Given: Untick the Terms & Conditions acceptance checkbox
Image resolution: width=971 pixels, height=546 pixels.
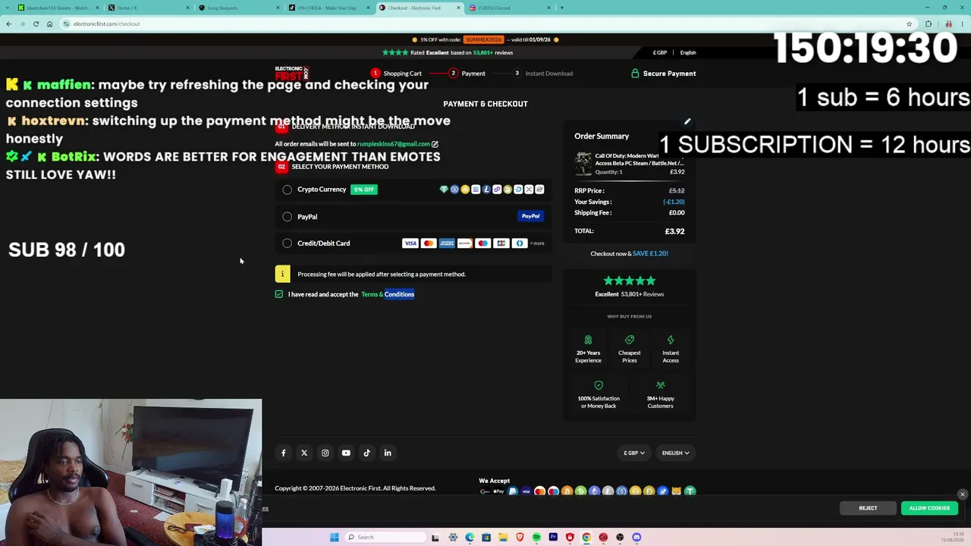Looking at the screenshot, I should pos(279,294).
